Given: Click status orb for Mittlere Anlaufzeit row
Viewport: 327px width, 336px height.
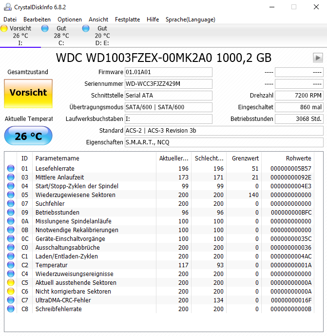Looking at the screenshot, I should click(11, 177).
